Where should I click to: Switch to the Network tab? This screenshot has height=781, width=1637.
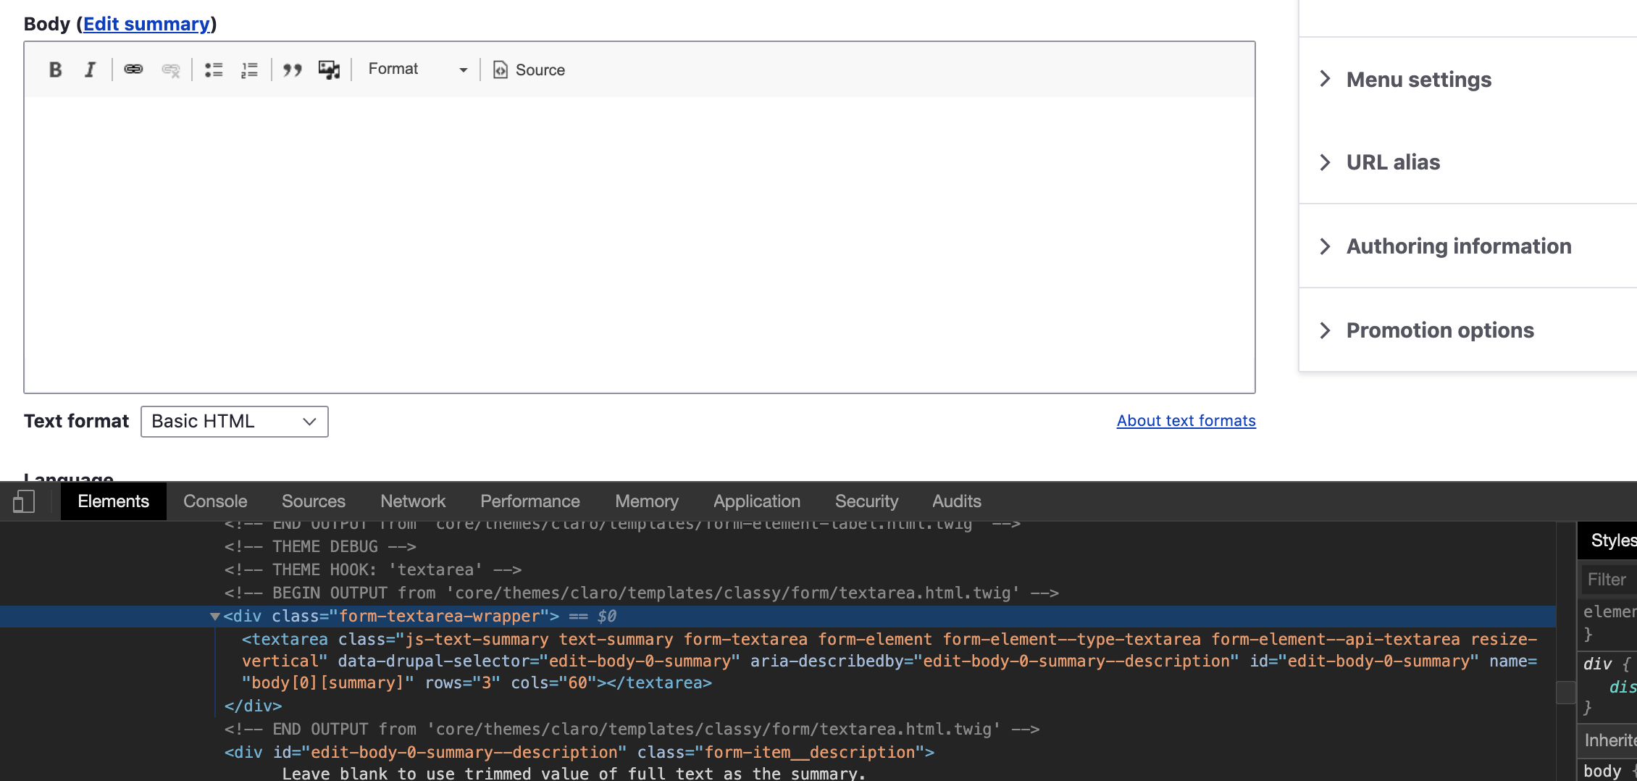(412, 501)
